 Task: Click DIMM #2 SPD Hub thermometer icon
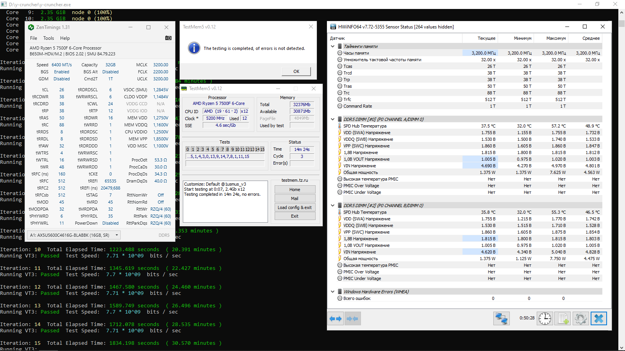click(x=340, y=212)
